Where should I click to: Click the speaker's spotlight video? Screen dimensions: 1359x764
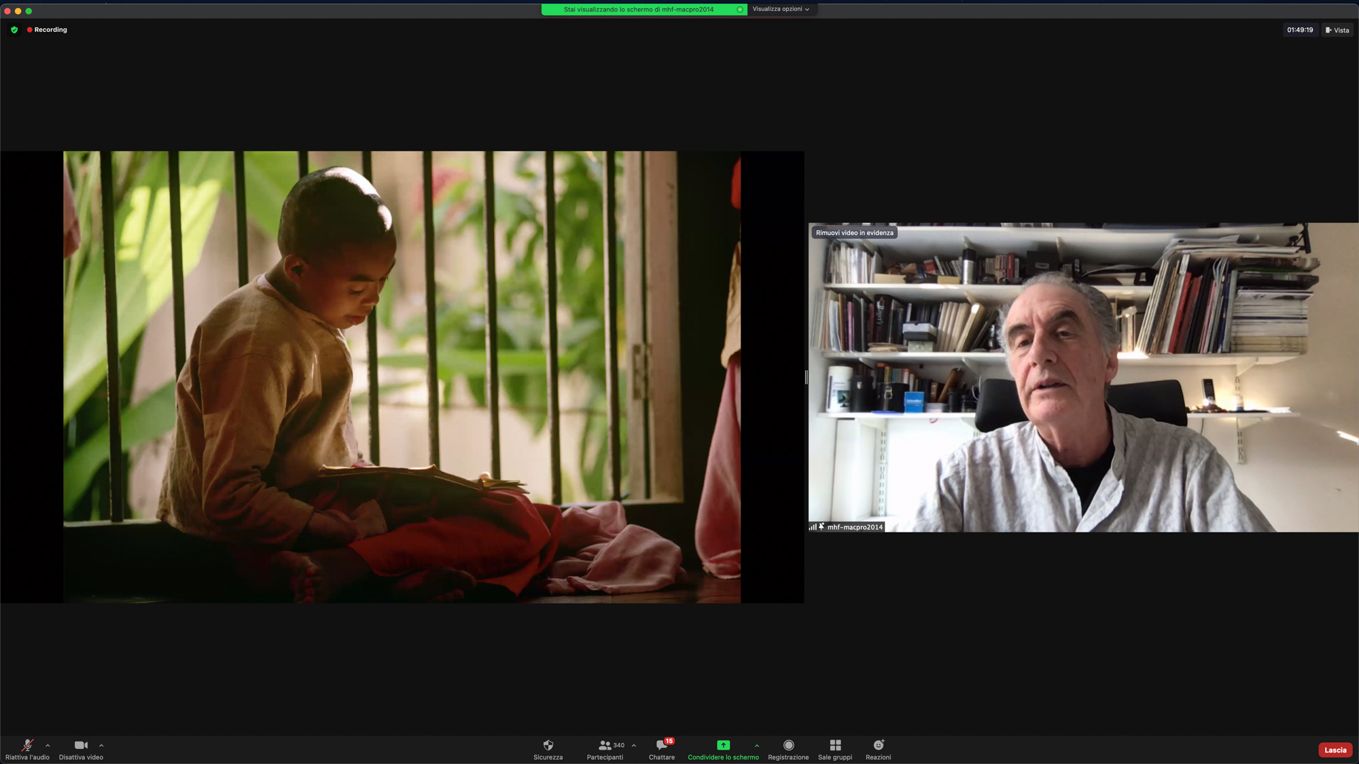click(1083, 377)
